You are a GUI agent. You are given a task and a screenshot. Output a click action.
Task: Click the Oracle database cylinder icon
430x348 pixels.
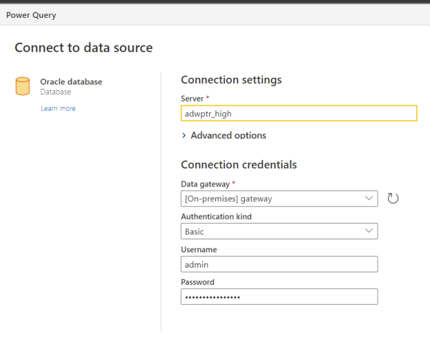pyautogui.click(x=23, y=87)
